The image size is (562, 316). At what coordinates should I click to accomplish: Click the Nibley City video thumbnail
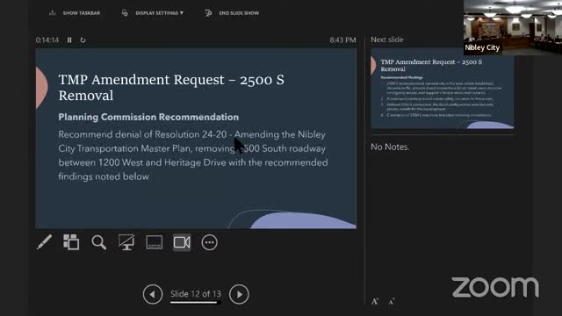pyautogui.click(x=513, y=27)
